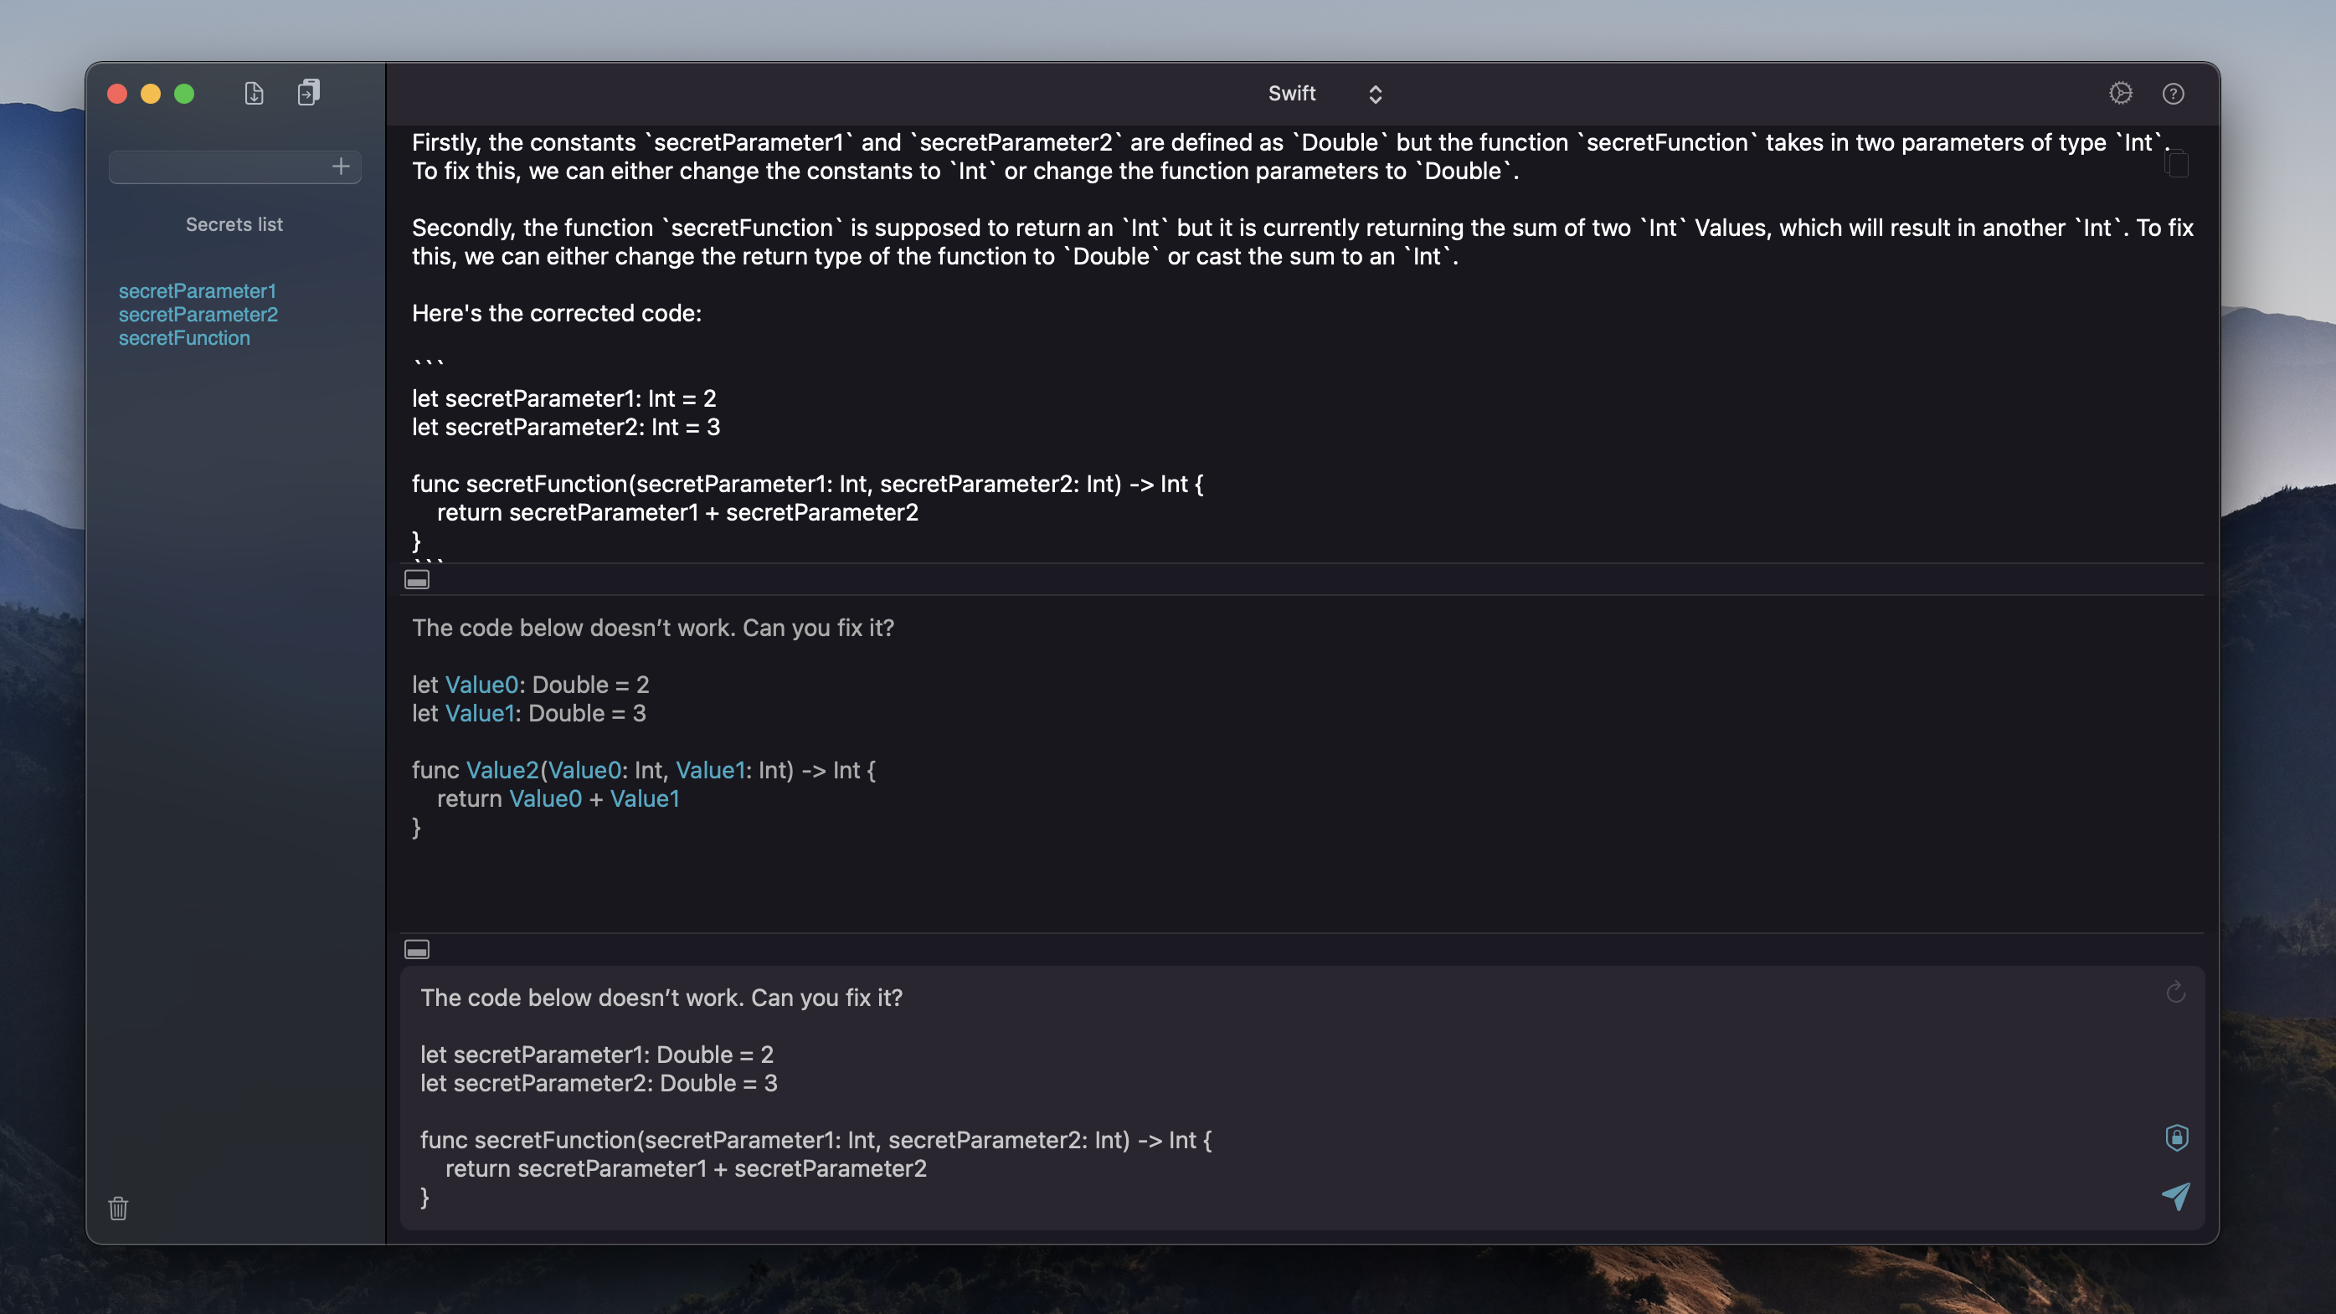
Task: Click the Secrets list heading
Action: [234, 223]
